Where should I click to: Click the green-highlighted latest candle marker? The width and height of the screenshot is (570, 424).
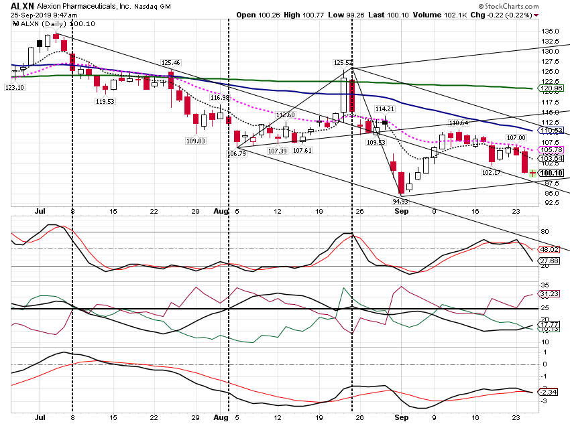click(x=532, y=173)
